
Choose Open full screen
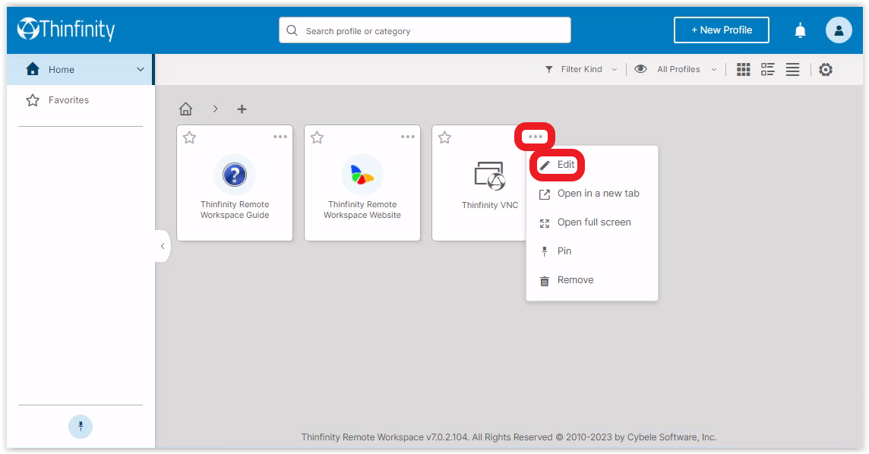(591, 222)
